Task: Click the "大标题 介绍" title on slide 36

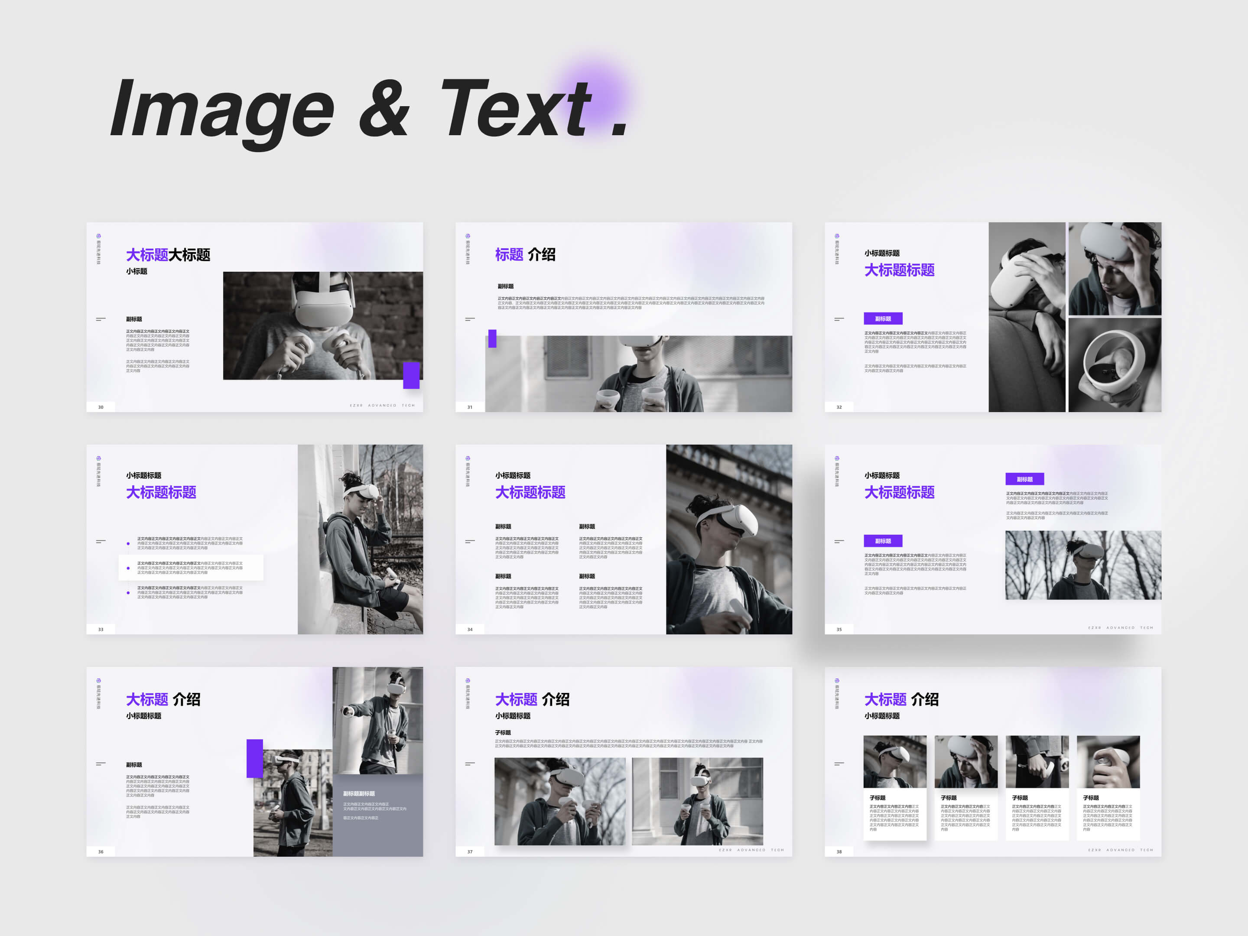Action: 163,699
